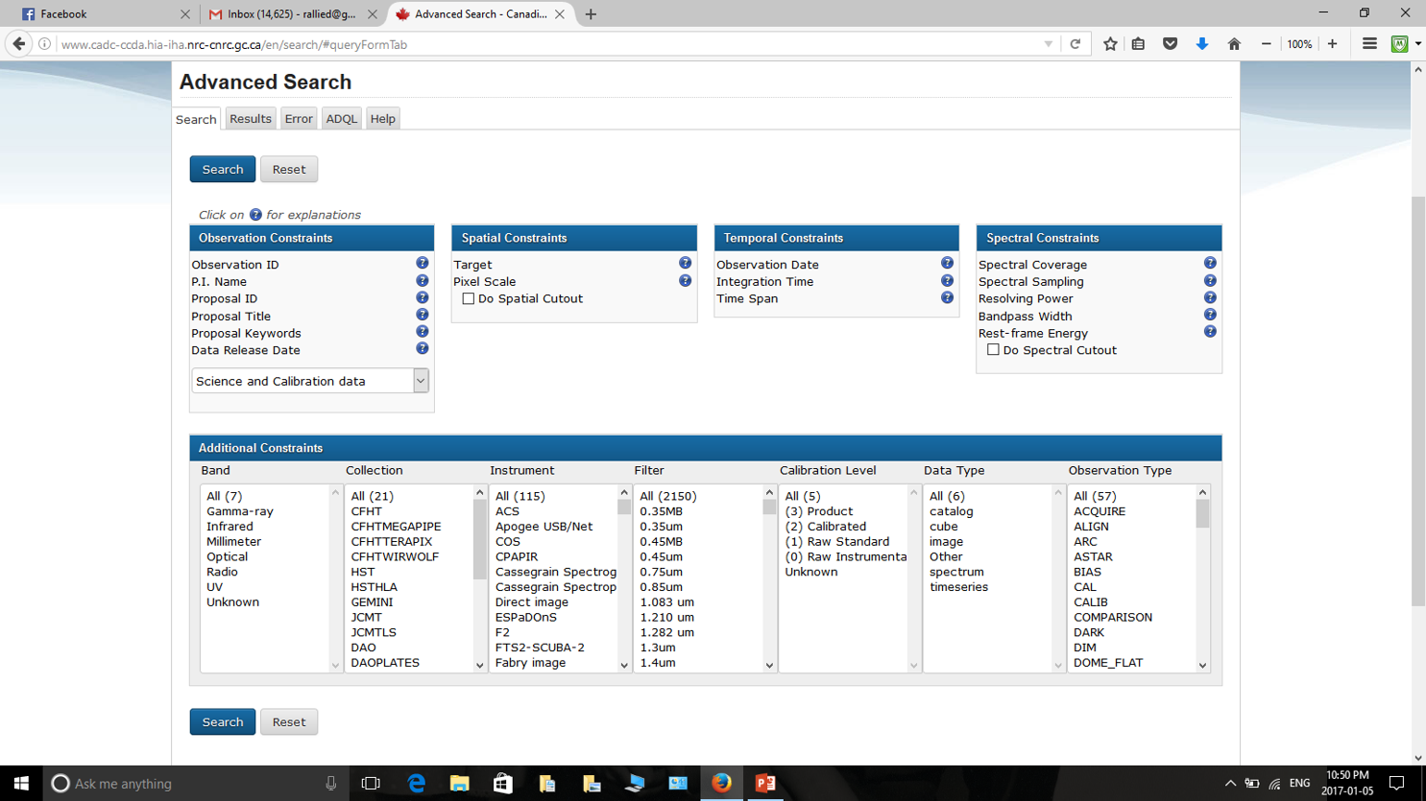Open Windows Start menu

pos(21,784)
